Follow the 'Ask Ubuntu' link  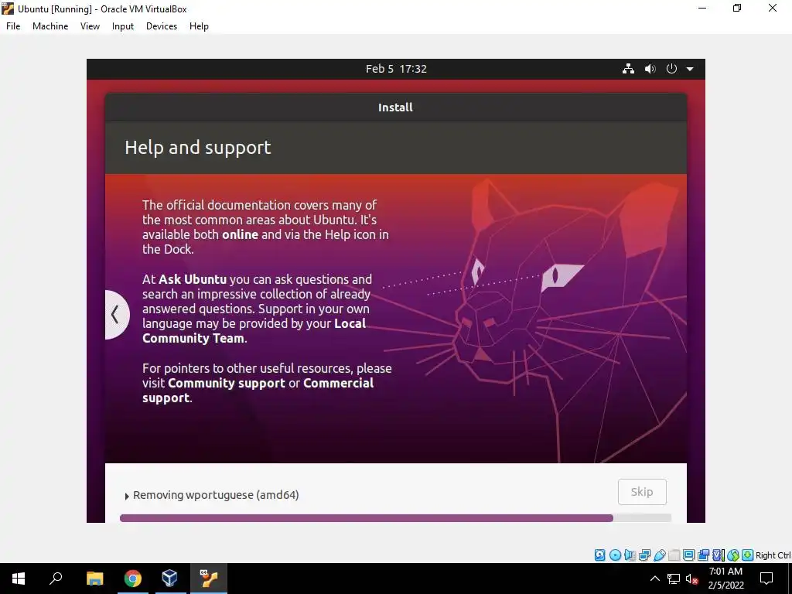point(193,279)
